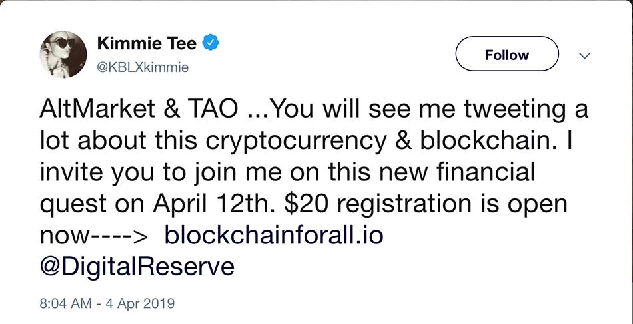Visit the @KBLXkimmie handle
Image resolution: width=633 pixels, height=324 pixels.
[143, 67]
